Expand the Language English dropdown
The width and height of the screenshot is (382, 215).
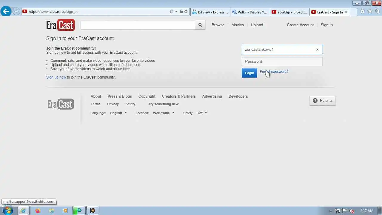pos(118,113)
